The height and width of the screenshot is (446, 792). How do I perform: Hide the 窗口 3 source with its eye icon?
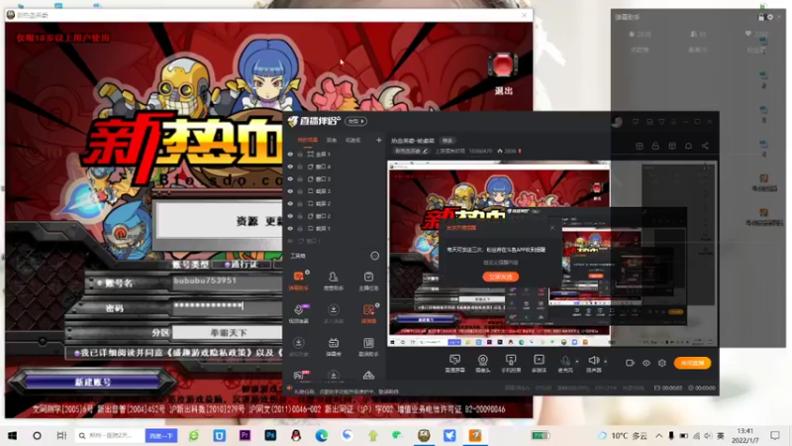point(290,179)
